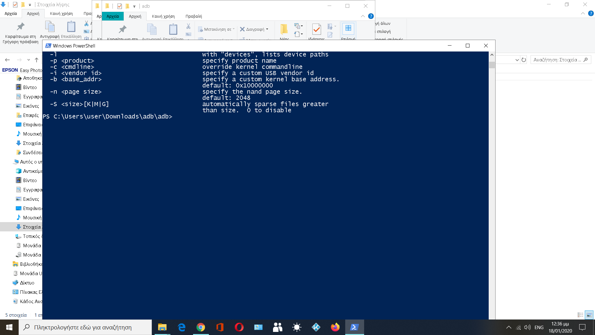
Task: Open the Αρχείο menu in adb window
Action: (112, 16)
